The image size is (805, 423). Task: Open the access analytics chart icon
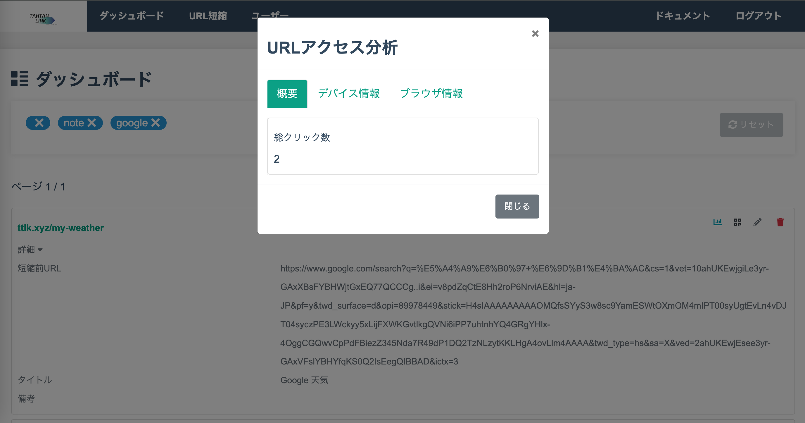[x=717, y=222]
